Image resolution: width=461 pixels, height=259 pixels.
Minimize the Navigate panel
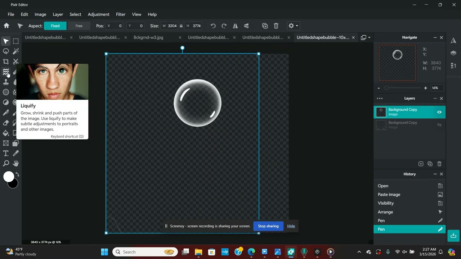point(435,37)
